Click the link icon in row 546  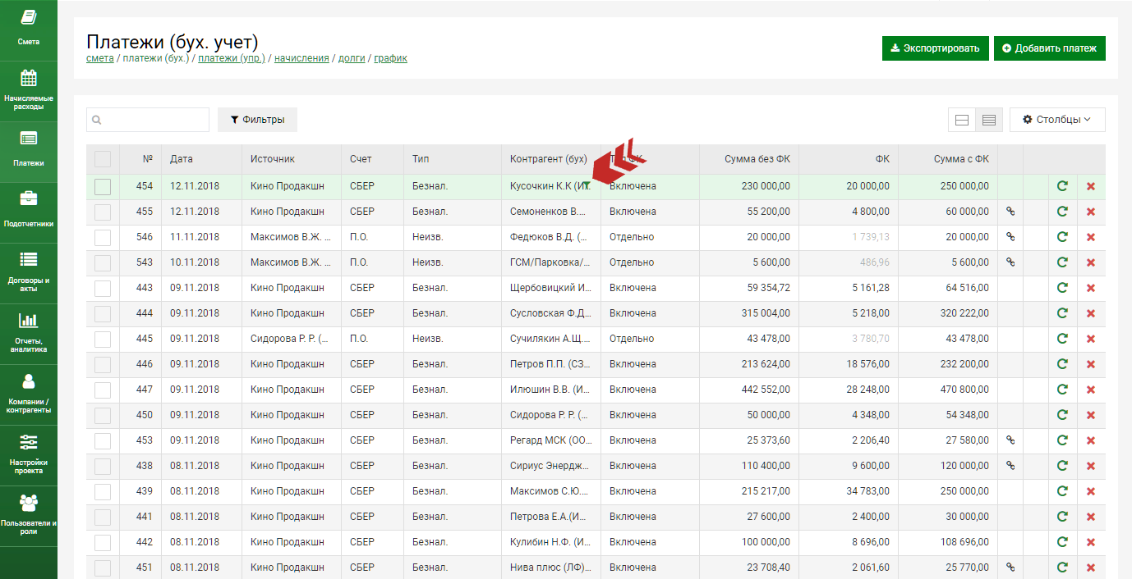tap(1010, 237)
